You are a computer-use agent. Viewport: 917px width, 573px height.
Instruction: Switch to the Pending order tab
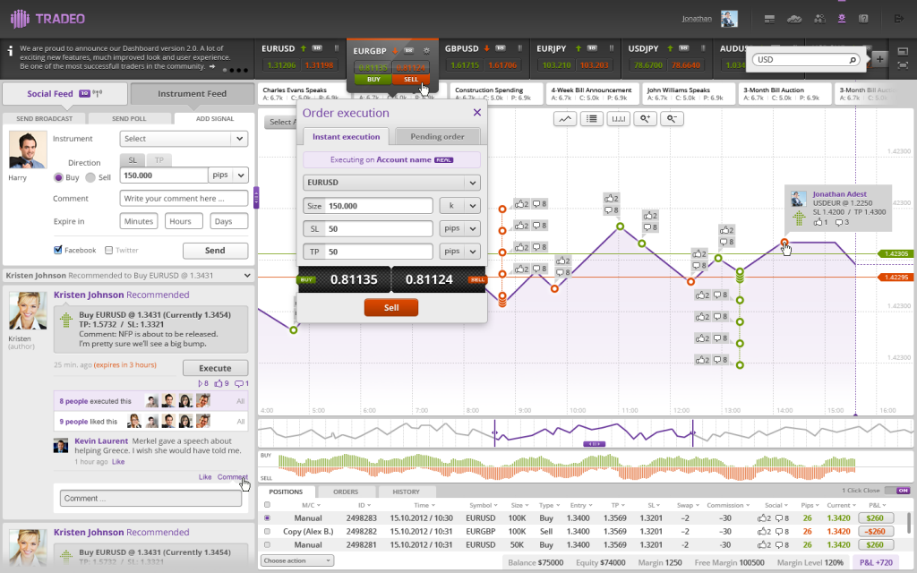tap(437, 136)
